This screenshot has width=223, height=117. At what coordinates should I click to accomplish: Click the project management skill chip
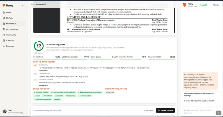(x=43, y=100)
